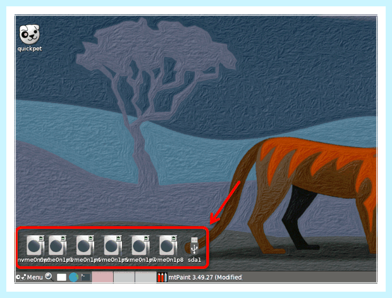The image size is (392, 298).
Task: Unmount nvme0n1p8 via its eject badge
Action: pyautogui.click(x=174, y=238)
